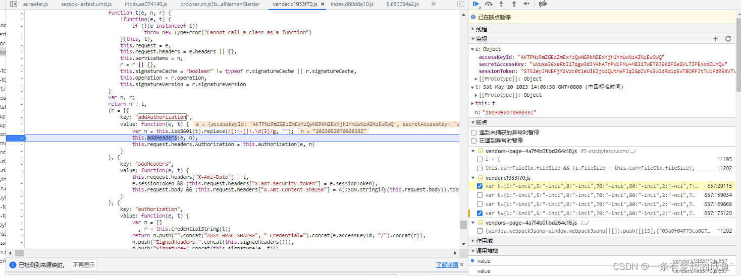
Task: Check the window.webpackJsonp breakpoint checkbox
Action: [x=480, y=231]
